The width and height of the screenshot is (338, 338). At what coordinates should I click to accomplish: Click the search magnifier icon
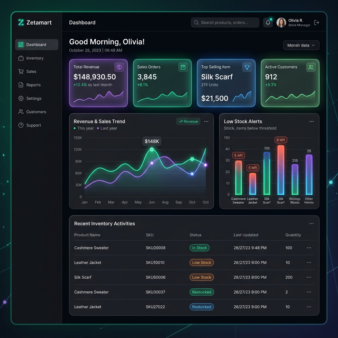point(196,22)
